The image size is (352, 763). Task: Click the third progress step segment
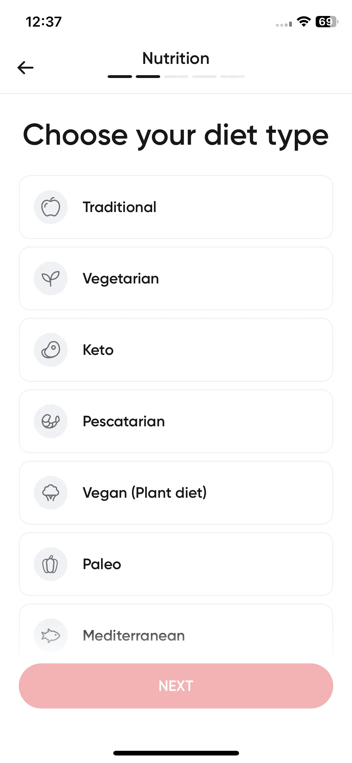coord(176,76)
